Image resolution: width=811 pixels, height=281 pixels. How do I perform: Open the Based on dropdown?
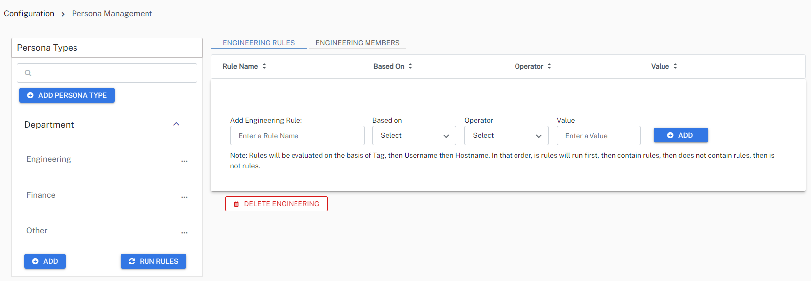click(414, 136)
